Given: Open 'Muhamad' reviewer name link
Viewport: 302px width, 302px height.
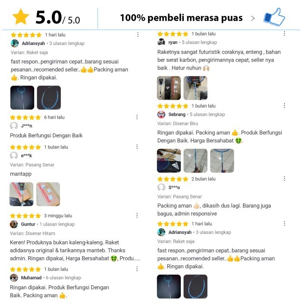Looking at the screenshot, I should click(x=31, y=278).
